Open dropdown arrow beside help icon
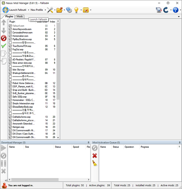182x189 pixels. 180,10
